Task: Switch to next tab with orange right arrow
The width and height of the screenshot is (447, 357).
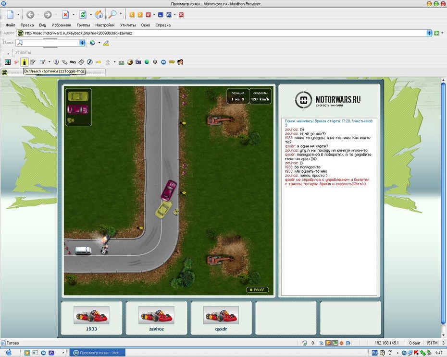Action: coord(140,14)
